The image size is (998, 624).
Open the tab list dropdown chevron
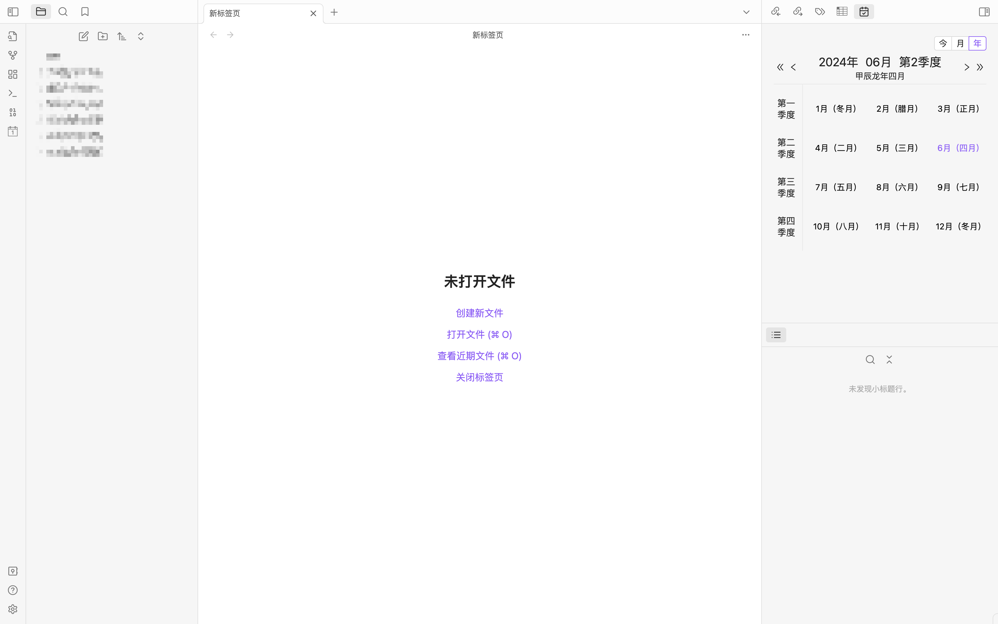click(x=746, y=12)
